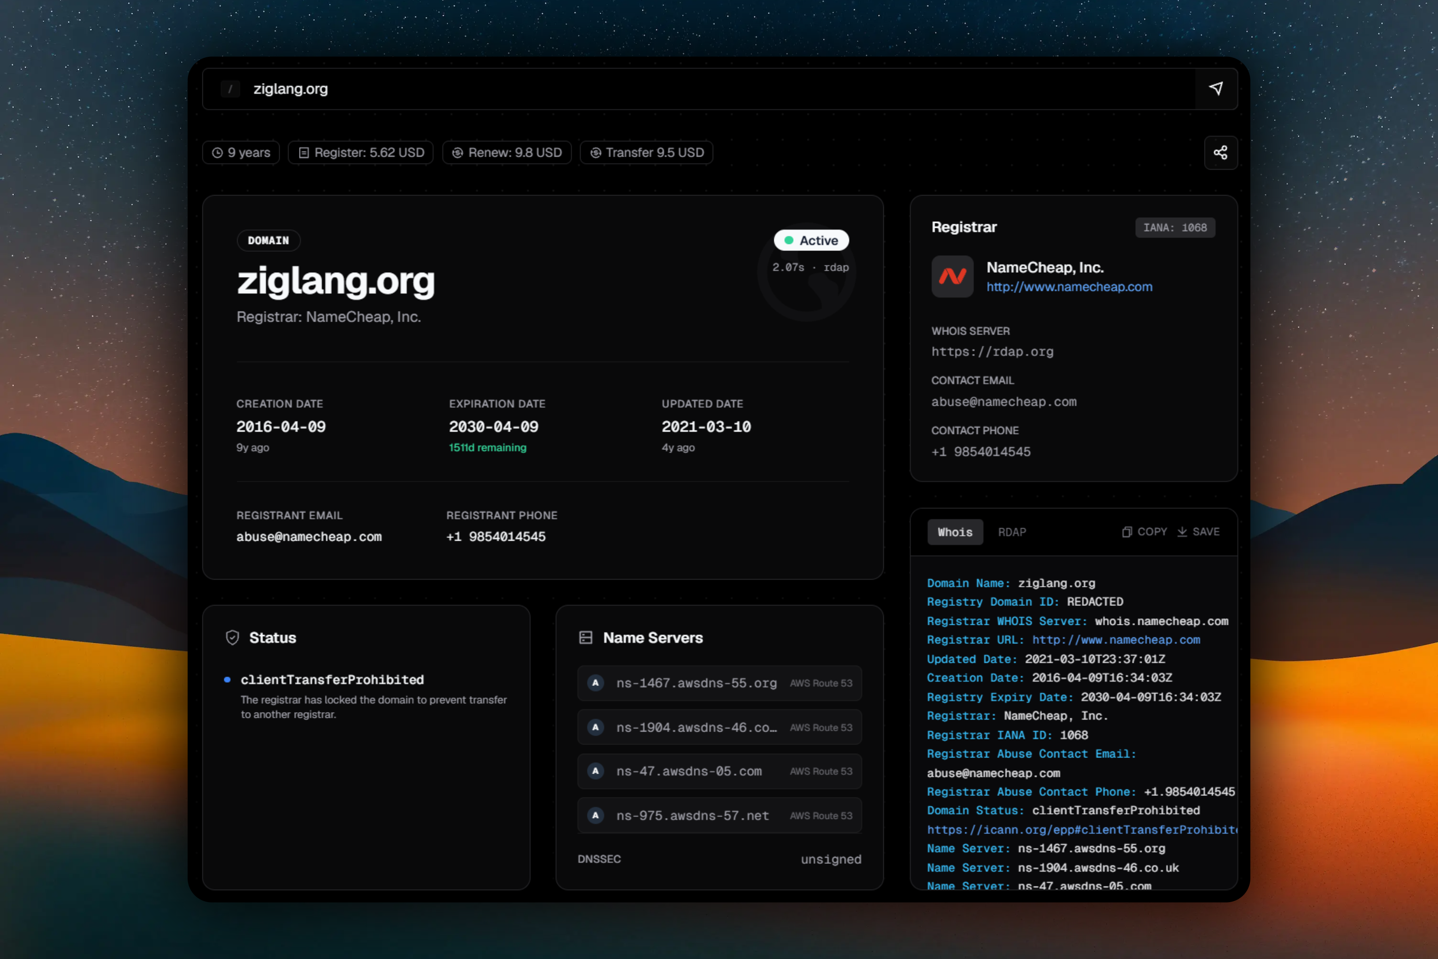Click registrant phone +1 9854014545
The height and width of the screenshot is (959, 1438).
496,537
